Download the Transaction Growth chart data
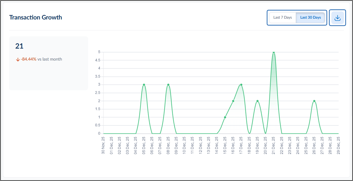Image resolution: width=353 pixels, height=181 pixels. pos(337,18)
